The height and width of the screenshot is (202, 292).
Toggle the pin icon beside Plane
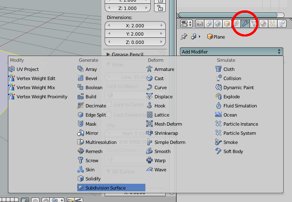[184, 37]
